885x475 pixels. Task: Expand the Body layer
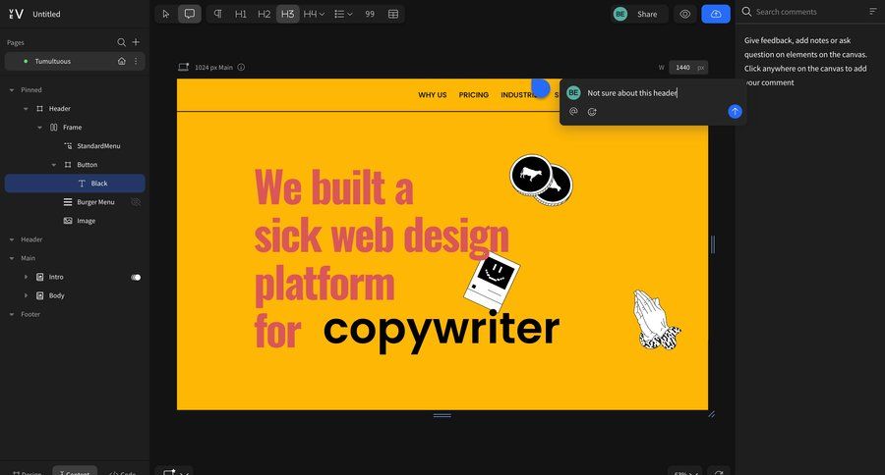(26, 295)
